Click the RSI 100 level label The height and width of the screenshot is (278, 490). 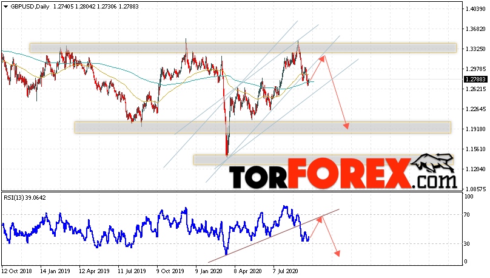[469, 197]
